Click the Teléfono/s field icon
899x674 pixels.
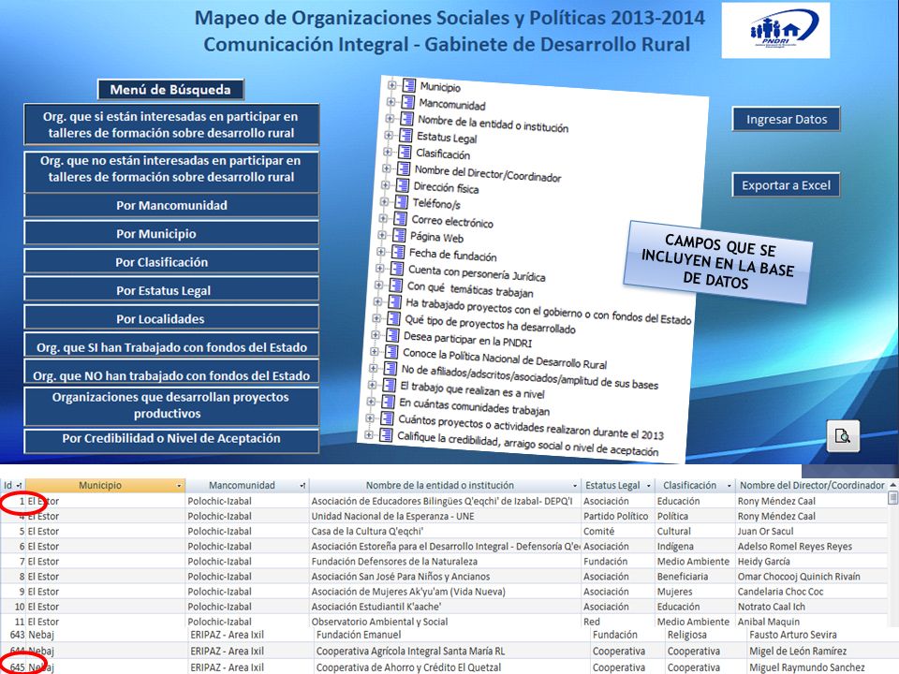pos(401,202)
